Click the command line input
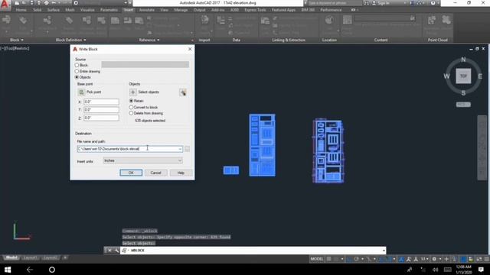Image resolution: width=490 pixels, height=275 pixels. 253,251
